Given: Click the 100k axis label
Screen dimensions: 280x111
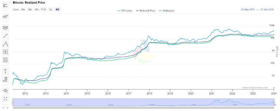Looking at the screenshot, I should click(271, 26).
